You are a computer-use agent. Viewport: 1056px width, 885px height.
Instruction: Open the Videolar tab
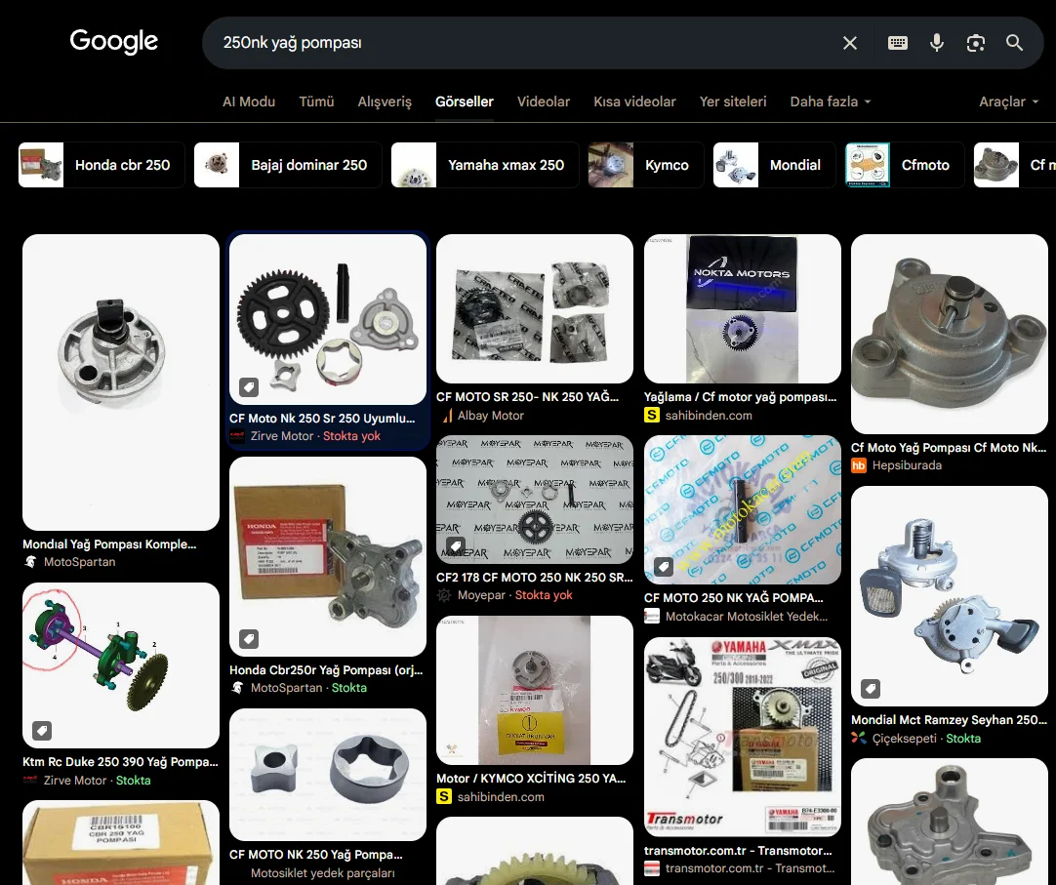click(x=544, y=101)
